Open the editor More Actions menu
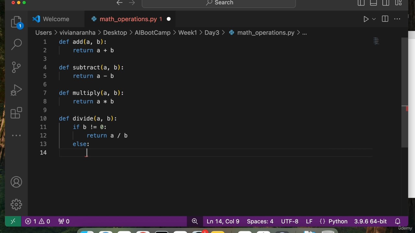 tap(397, 19)
